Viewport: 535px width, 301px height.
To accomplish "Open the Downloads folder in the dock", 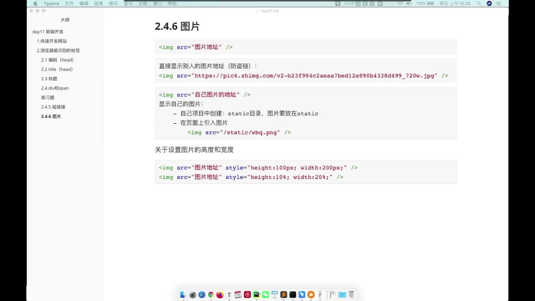I will point(342,295).
